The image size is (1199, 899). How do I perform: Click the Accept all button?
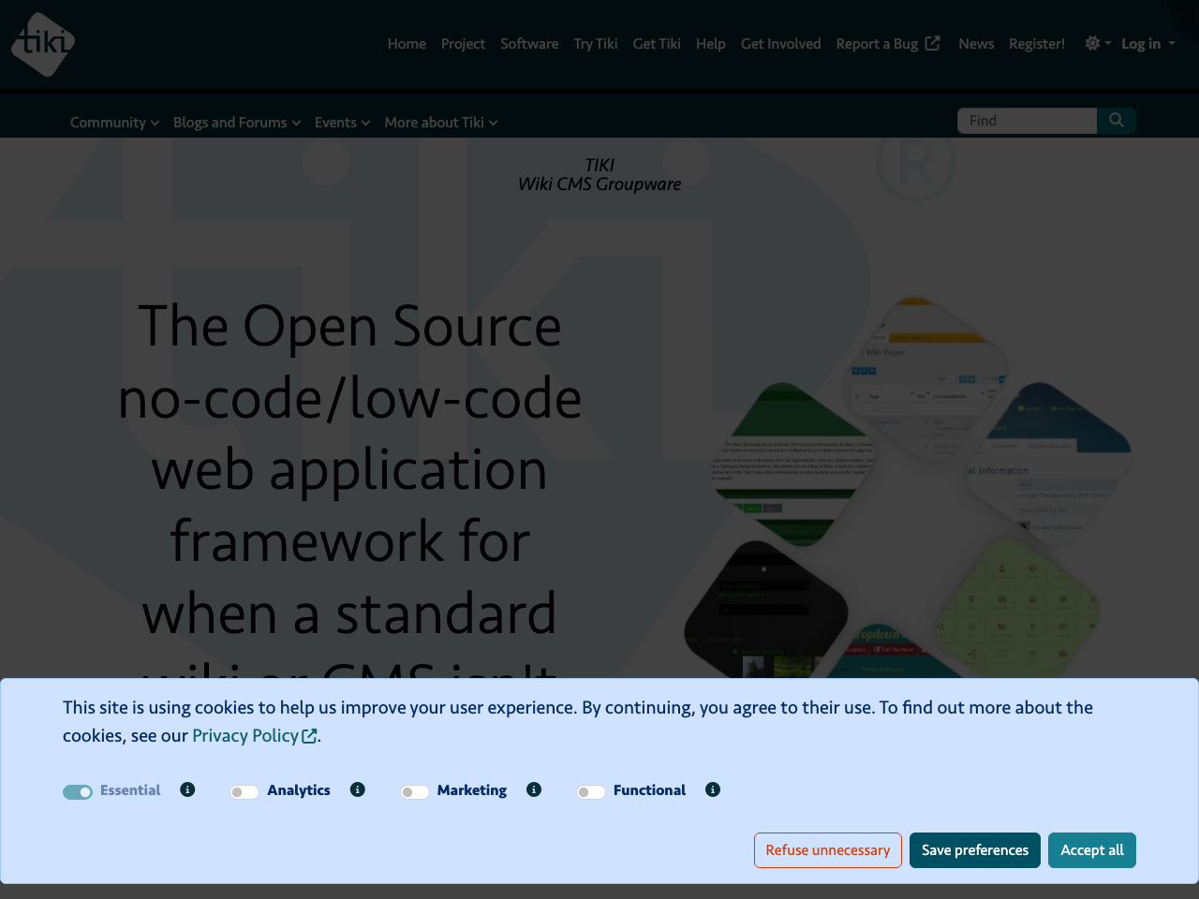tap(1091, 850)
